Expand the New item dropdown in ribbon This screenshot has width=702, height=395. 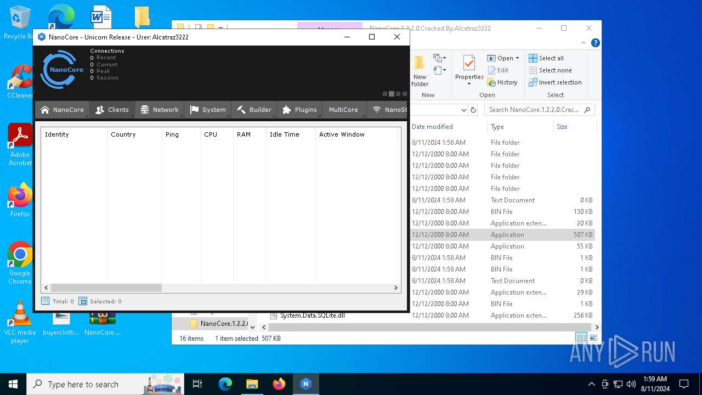(439, 58)
